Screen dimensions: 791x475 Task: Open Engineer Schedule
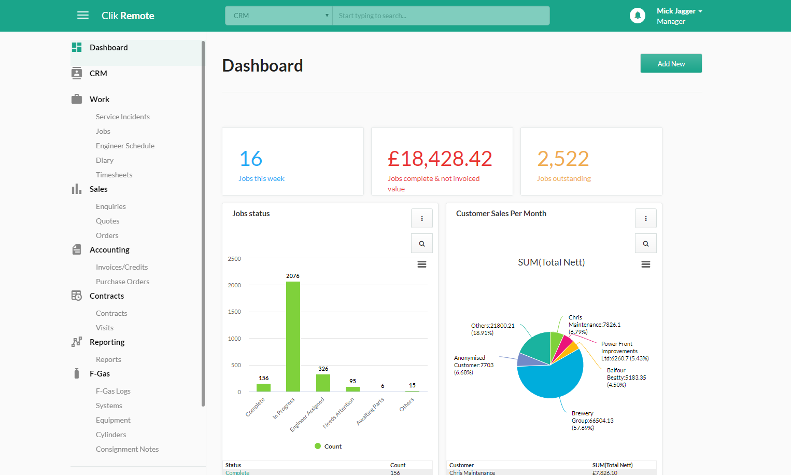(x=125, y=146)
